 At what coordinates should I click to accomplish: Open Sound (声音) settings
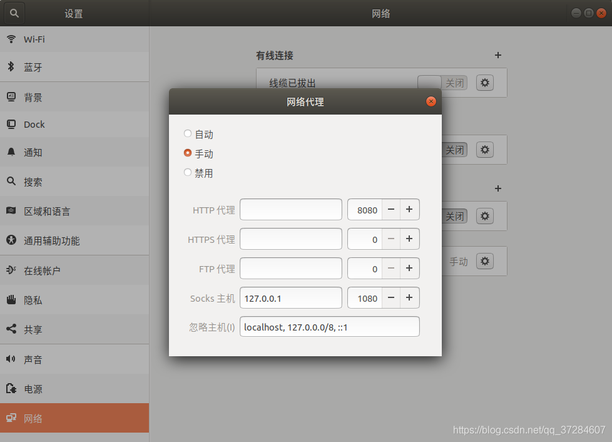(74, 359)
